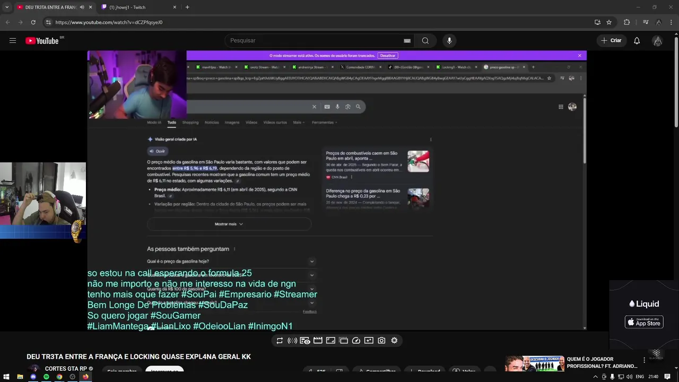Screen dimensions: 679x382
Task: Open the Chrome profile avatar
Action: (x=658, y=22)
